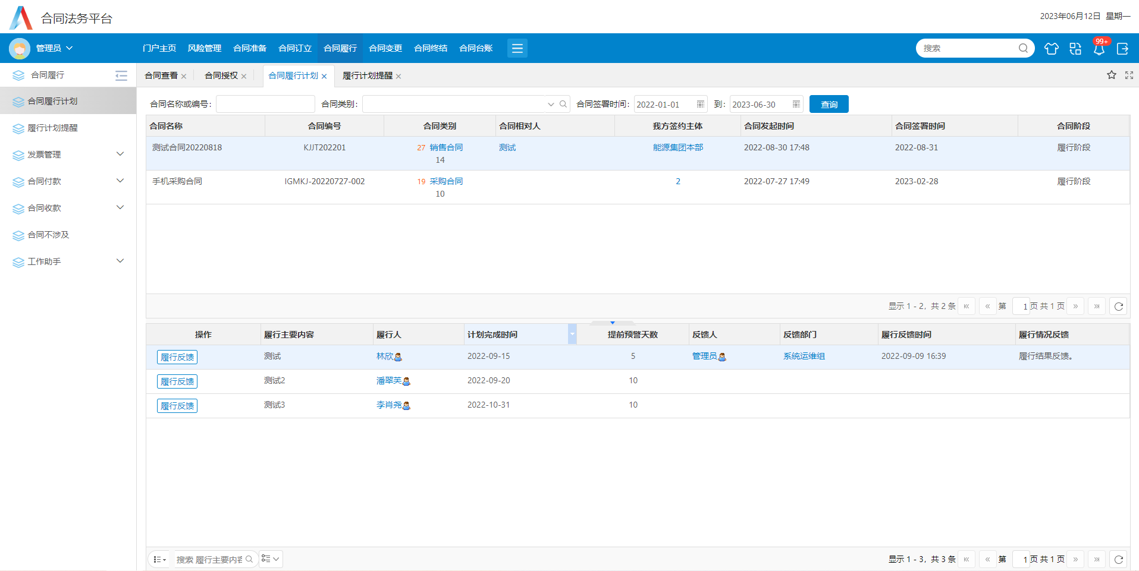
Task: Open 系统运维组 department link
Action: [x=804, y=356]
